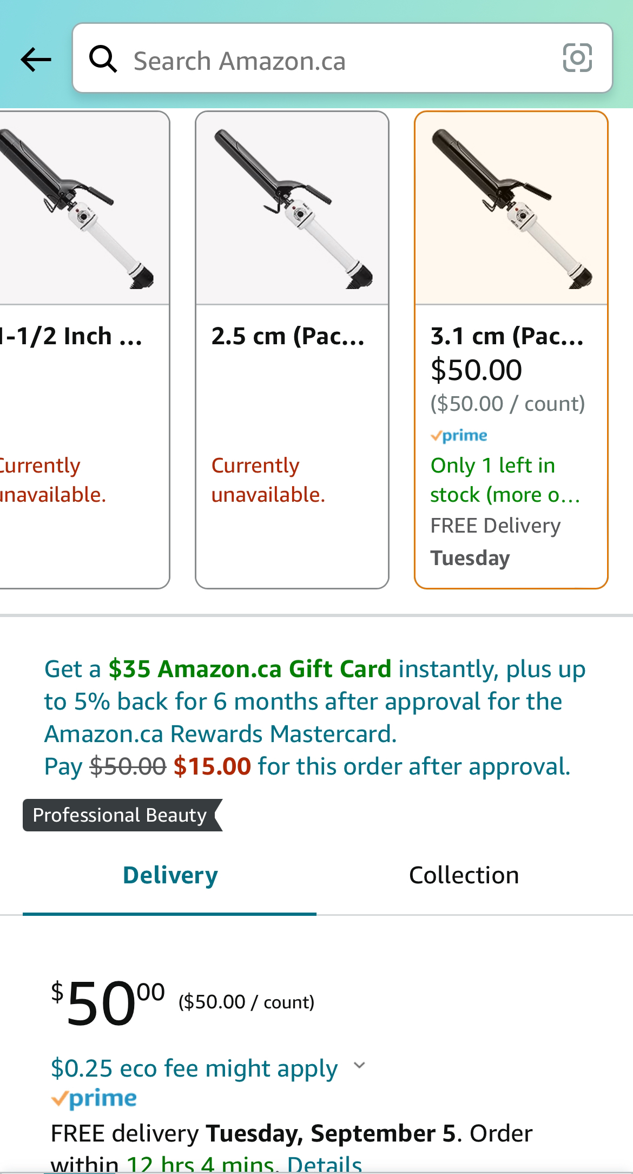Open the $35 Amazon.ca Gift Card offer

tap(249, 670)
